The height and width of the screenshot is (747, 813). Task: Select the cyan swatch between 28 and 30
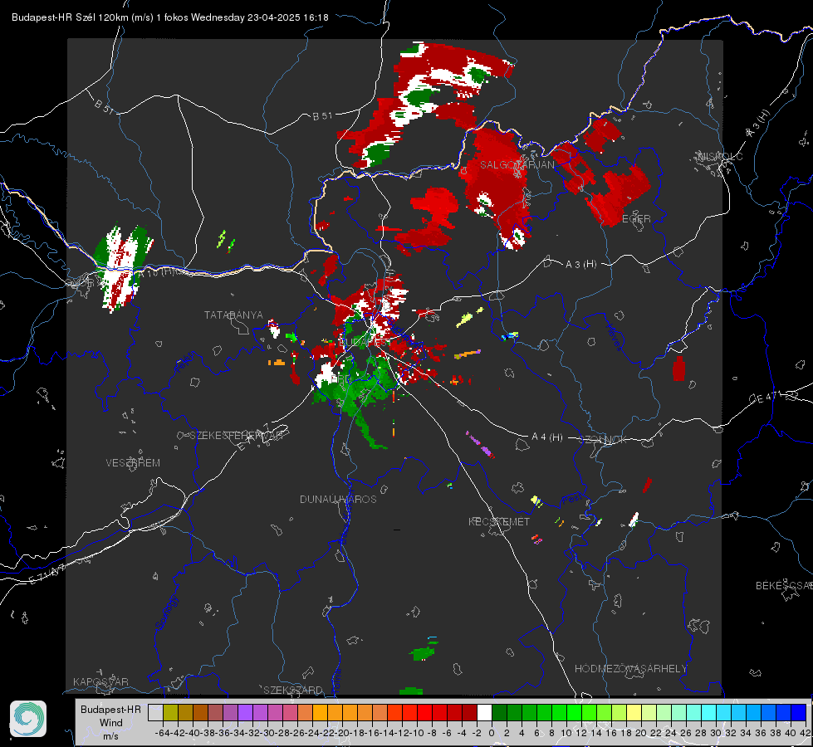pos(709,713)
